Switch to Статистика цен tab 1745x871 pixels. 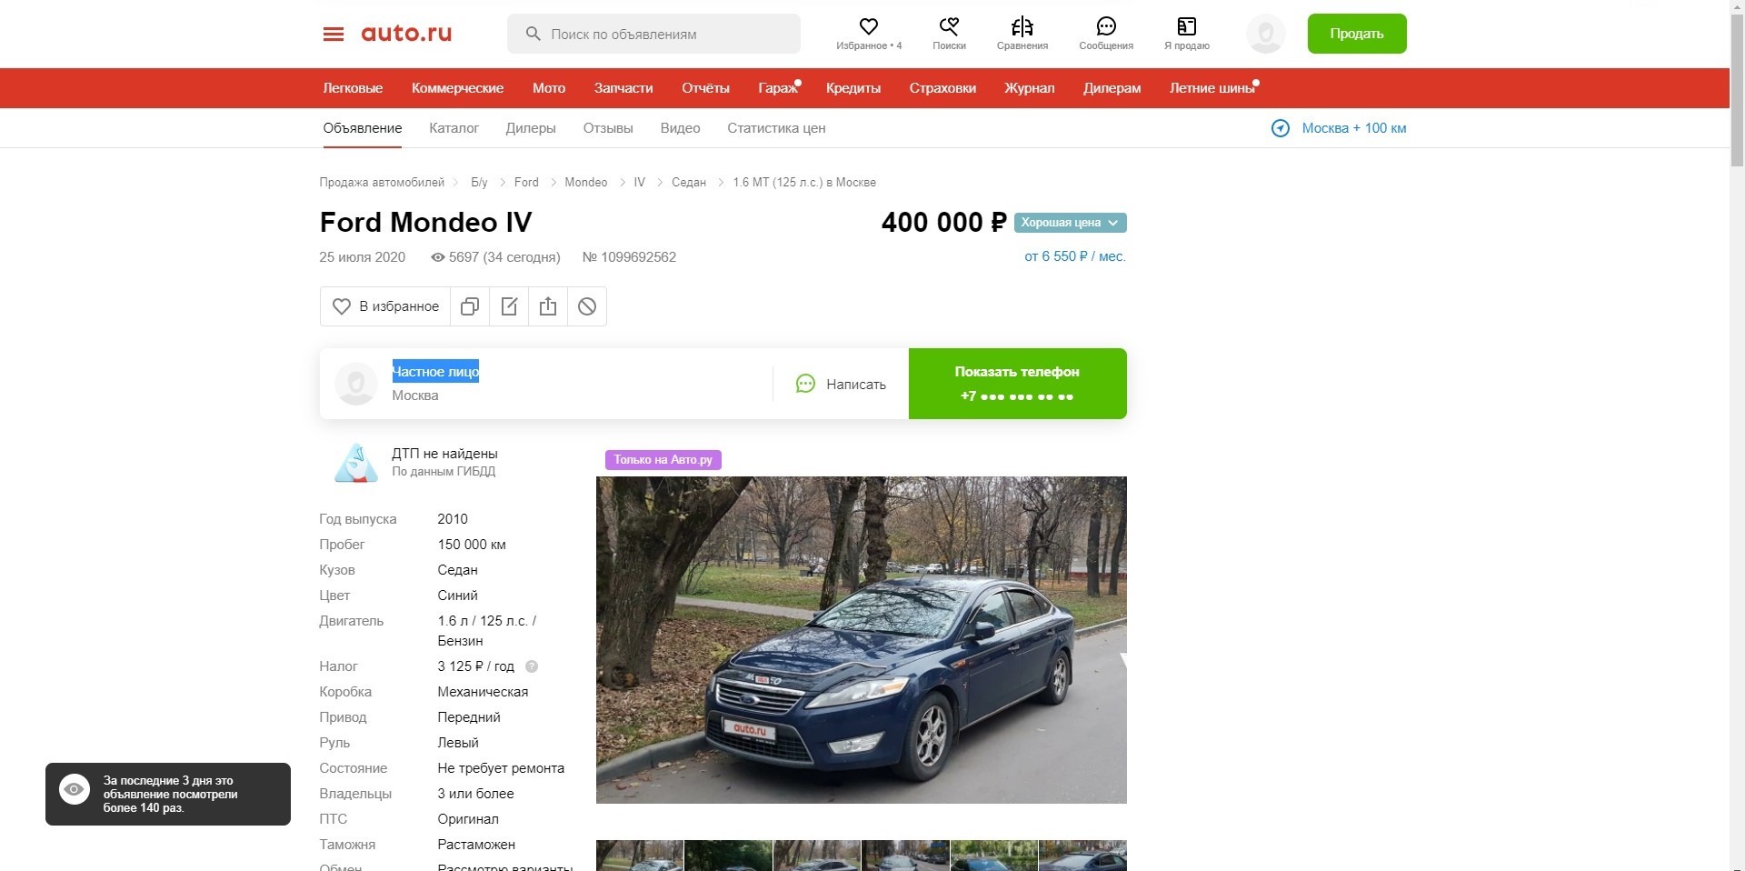[776, 128]
